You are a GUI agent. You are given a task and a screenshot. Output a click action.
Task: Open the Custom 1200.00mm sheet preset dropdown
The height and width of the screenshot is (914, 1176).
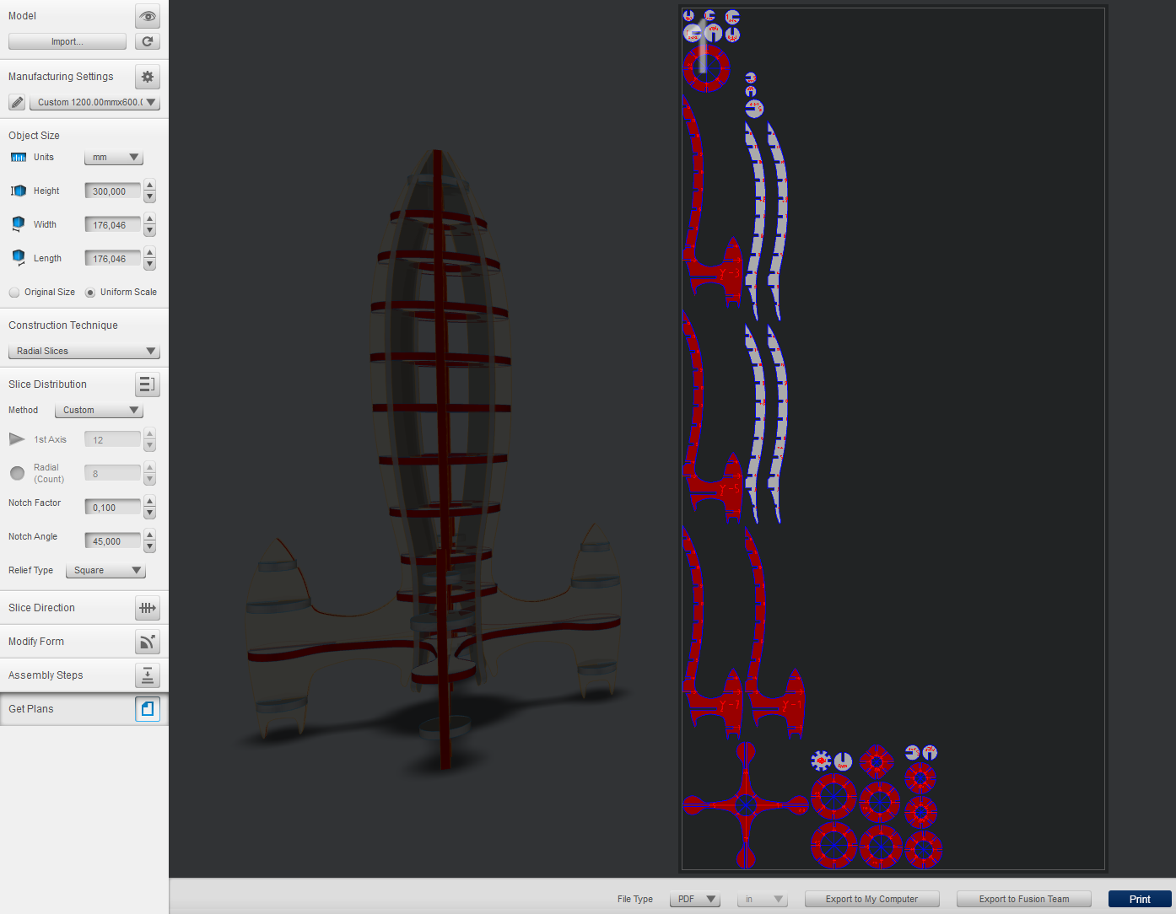pos(94,102)
